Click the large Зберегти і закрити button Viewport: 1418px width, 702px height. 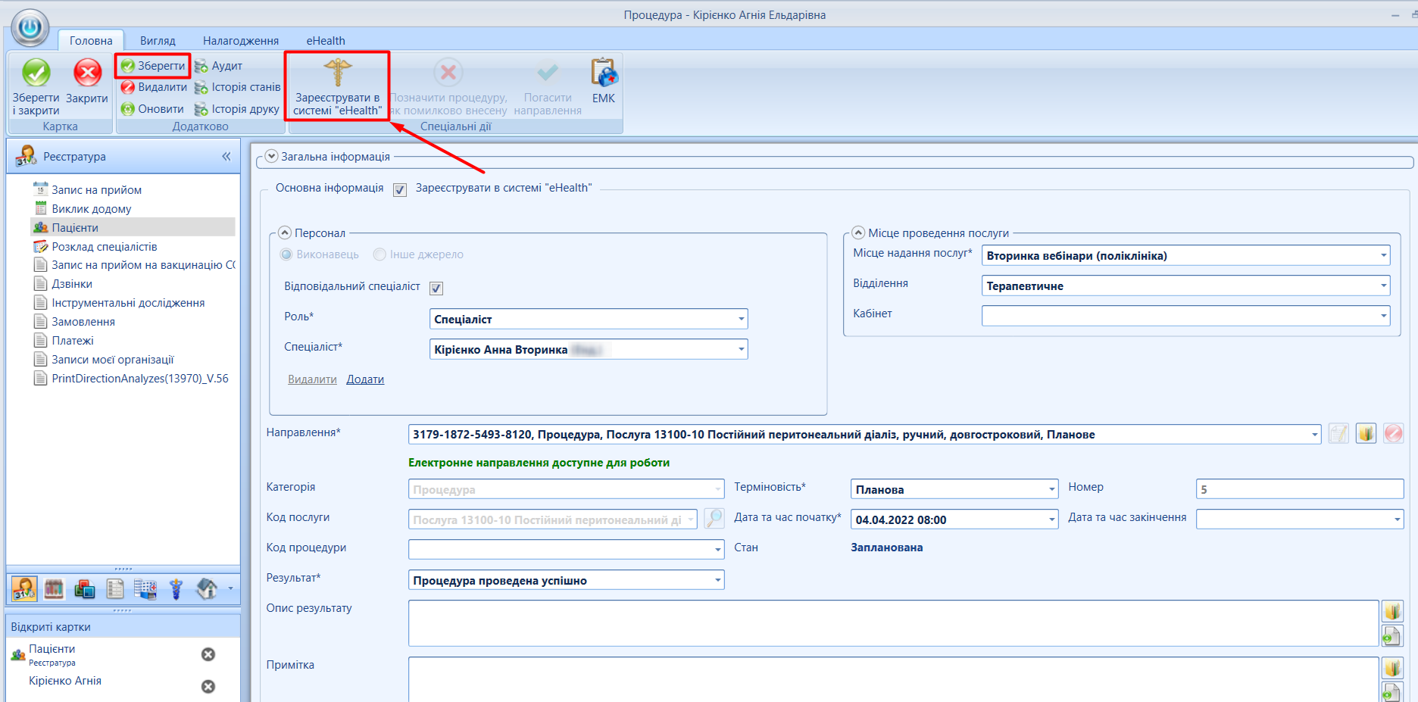click(x=36, y=86)
